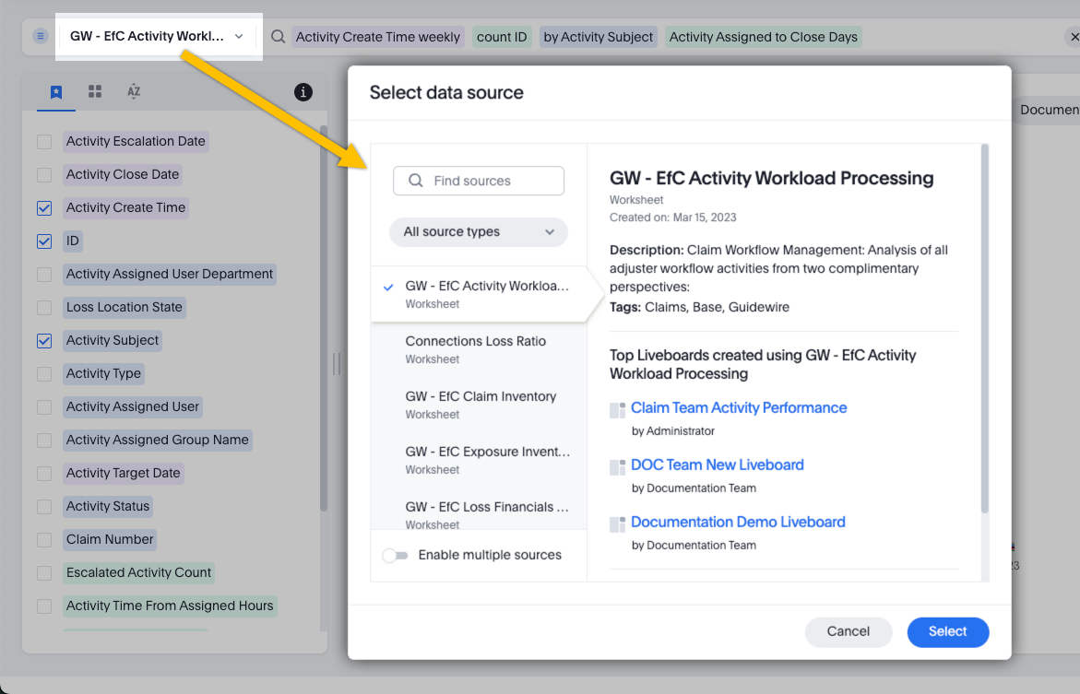Click the Select button
The height and width of the screenshot is (694, 1080).
[x=947, y=632]
